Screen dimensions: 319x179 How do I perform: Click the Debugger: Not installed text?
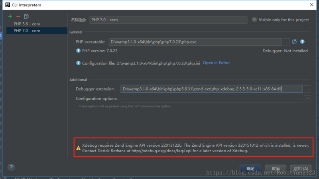click(285, 51)
